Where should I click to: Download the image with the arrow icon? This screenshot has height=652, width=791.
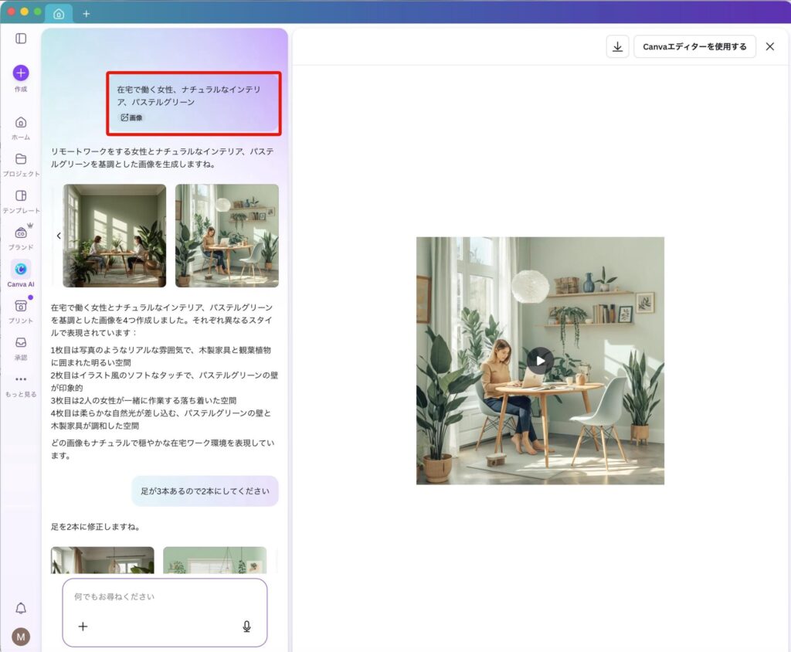tap(617, 47)
